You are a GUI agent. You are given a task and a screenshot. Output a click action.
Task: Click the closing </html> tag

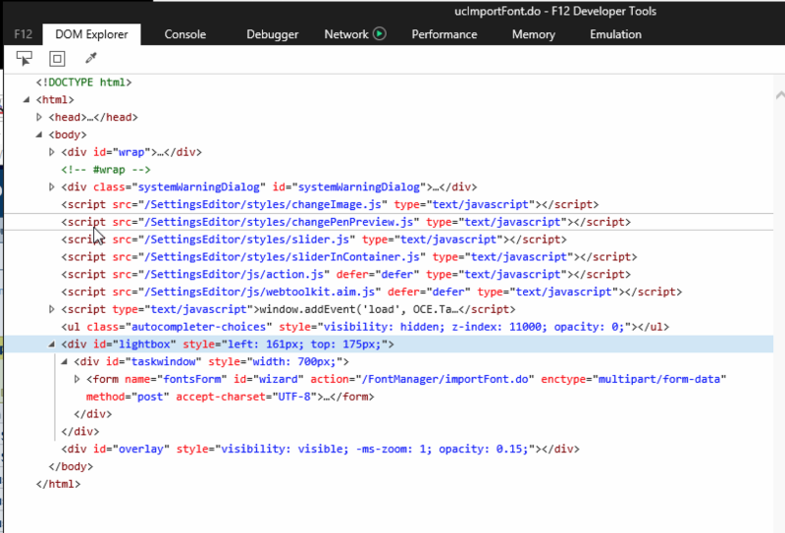[58, 484]
